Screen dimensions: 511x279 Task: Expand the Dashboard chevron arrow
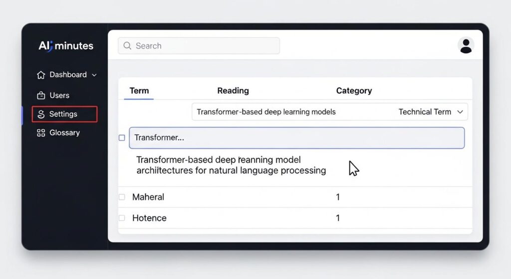tap(94, 75)
